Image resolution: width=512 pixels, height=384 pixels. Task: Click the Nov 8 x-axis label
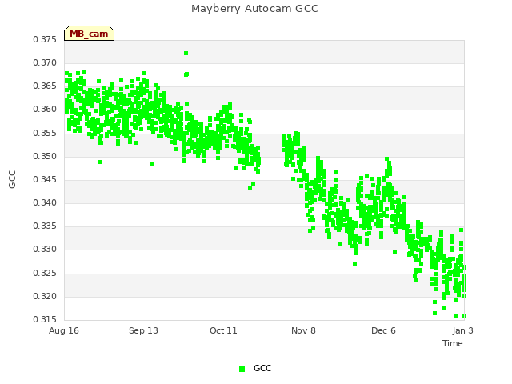(x=303, y=330)
